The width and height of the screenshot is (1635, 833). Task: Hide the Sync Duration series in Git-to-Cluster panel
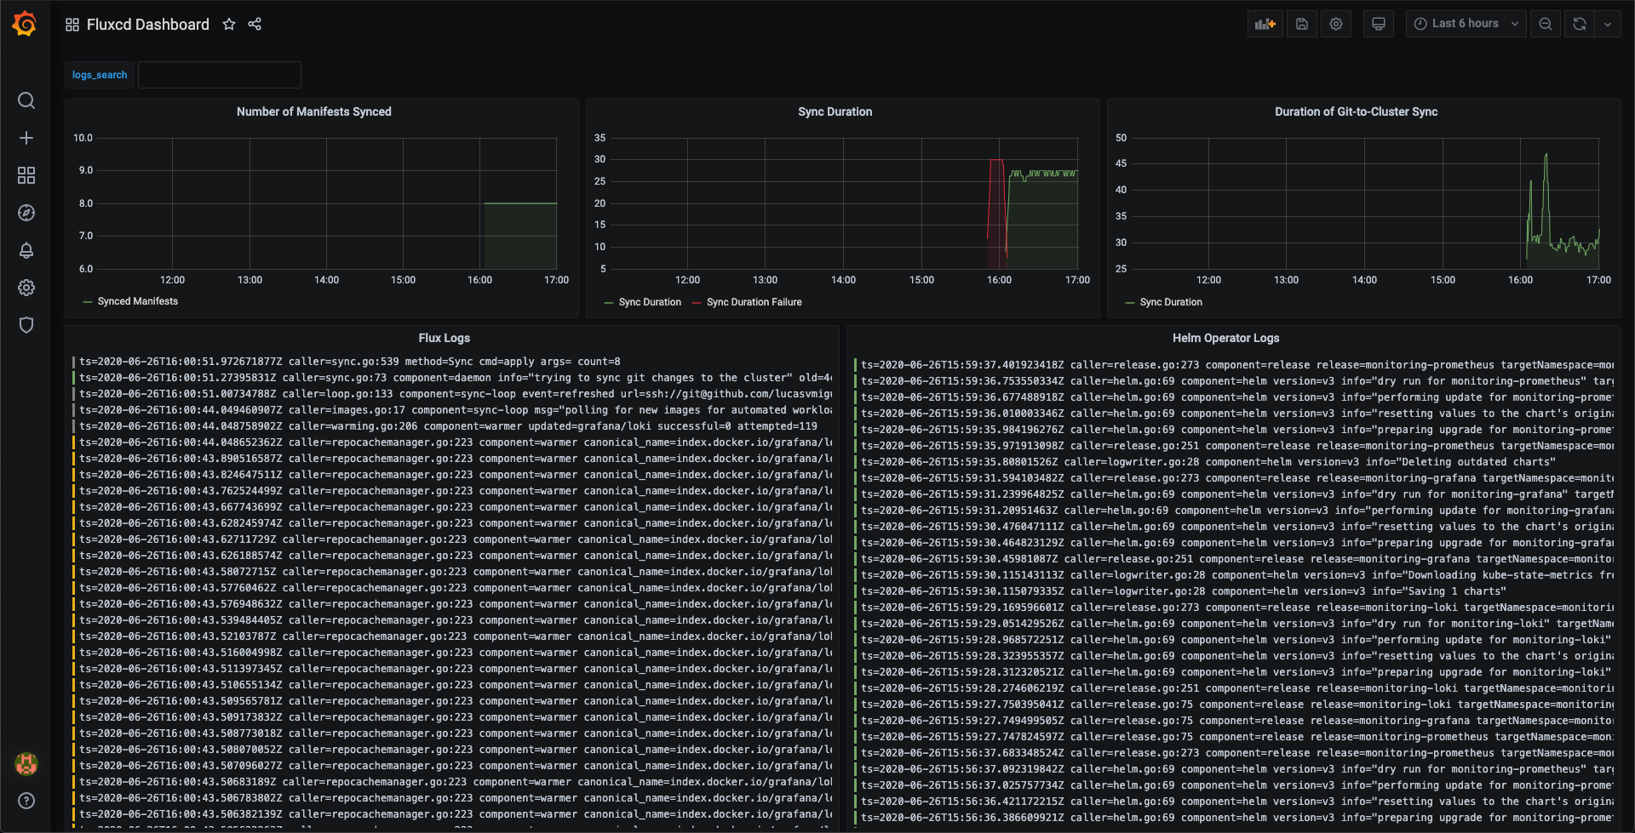pos(1170,302)
